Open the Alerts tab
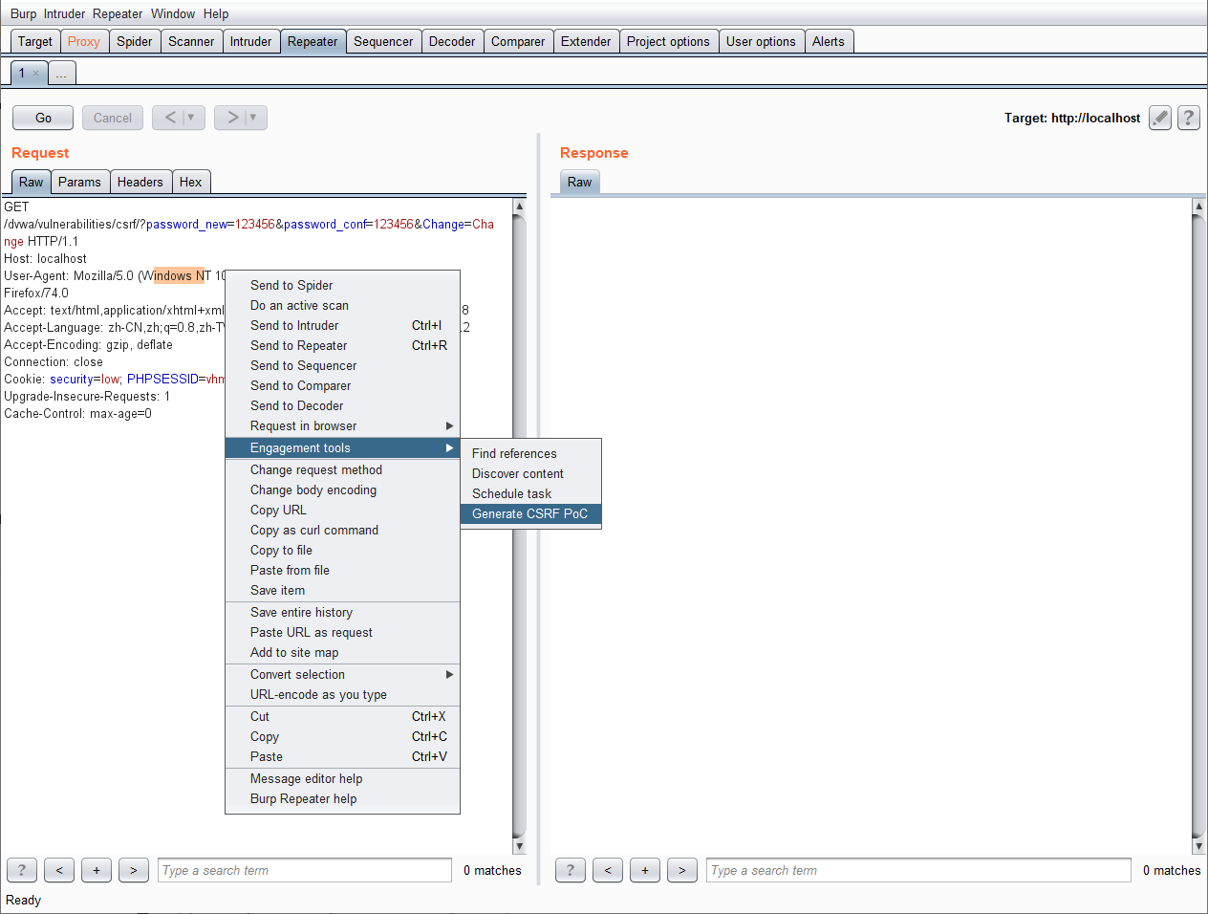Viewport: 1208px width, 914px height. [829, 41]
